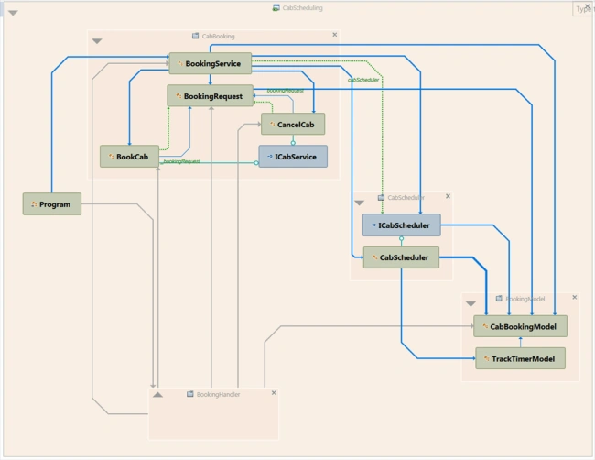Click the class icon on CabScheduler

click(374, 257)
